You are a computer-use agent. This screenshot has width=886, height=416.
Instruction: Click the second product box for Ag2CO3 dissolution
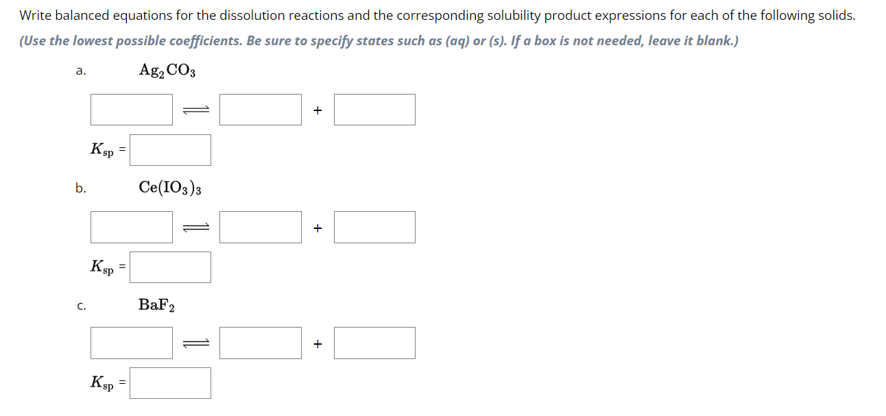point(374,109)
